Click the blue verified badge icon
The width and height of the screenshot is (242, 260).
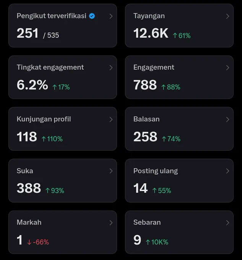[x=92, y=16]
